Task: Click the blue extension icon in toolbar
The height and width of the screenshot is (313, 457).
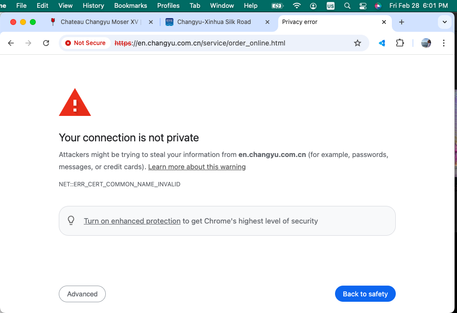Action: (382, 43)
